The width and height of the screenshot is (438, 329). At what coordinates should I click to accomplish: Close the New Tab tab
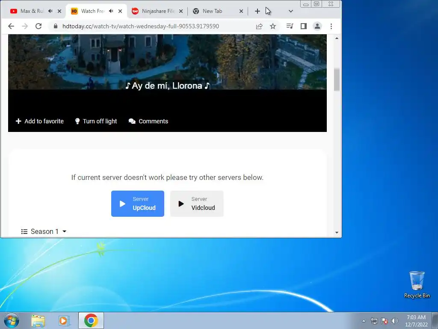241,11
